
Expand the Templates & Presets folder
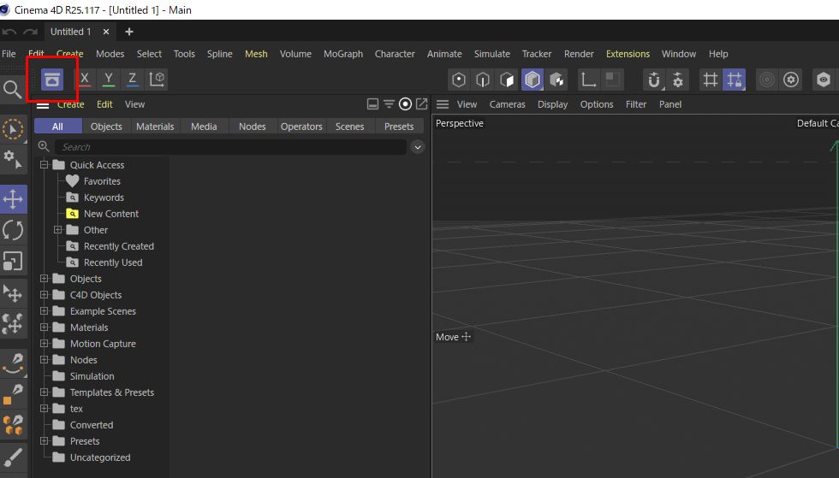coord(45,392)
